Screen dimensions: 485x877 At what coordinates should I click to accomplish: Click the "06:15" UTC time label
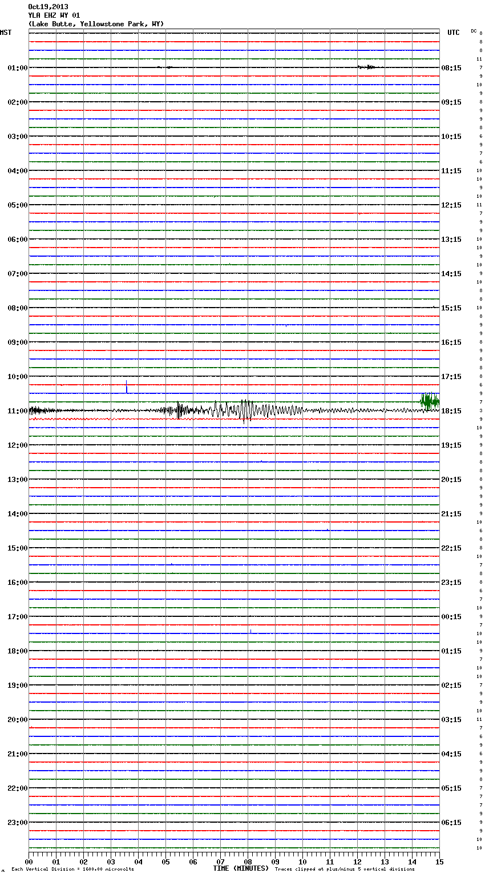click(451, 823)
